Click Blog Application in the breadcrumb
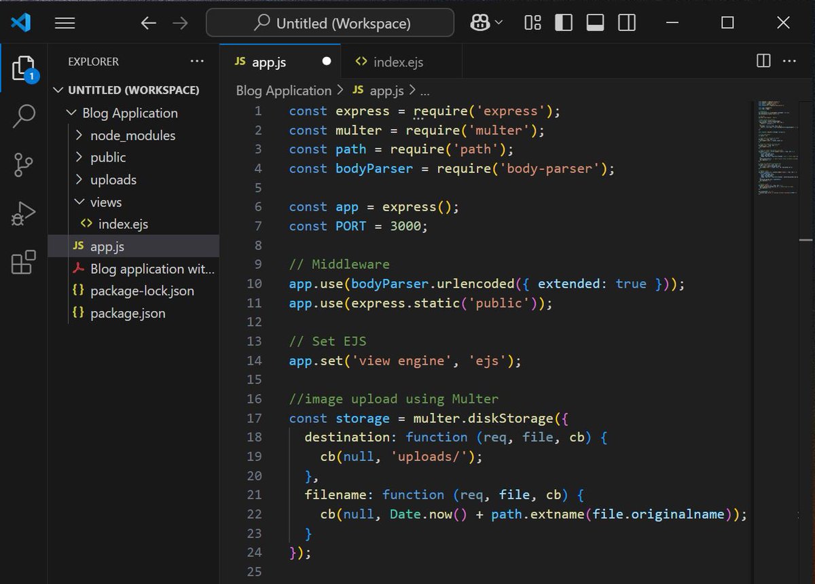Viewport: 815px width, 584px height. [x=283, y=90]
